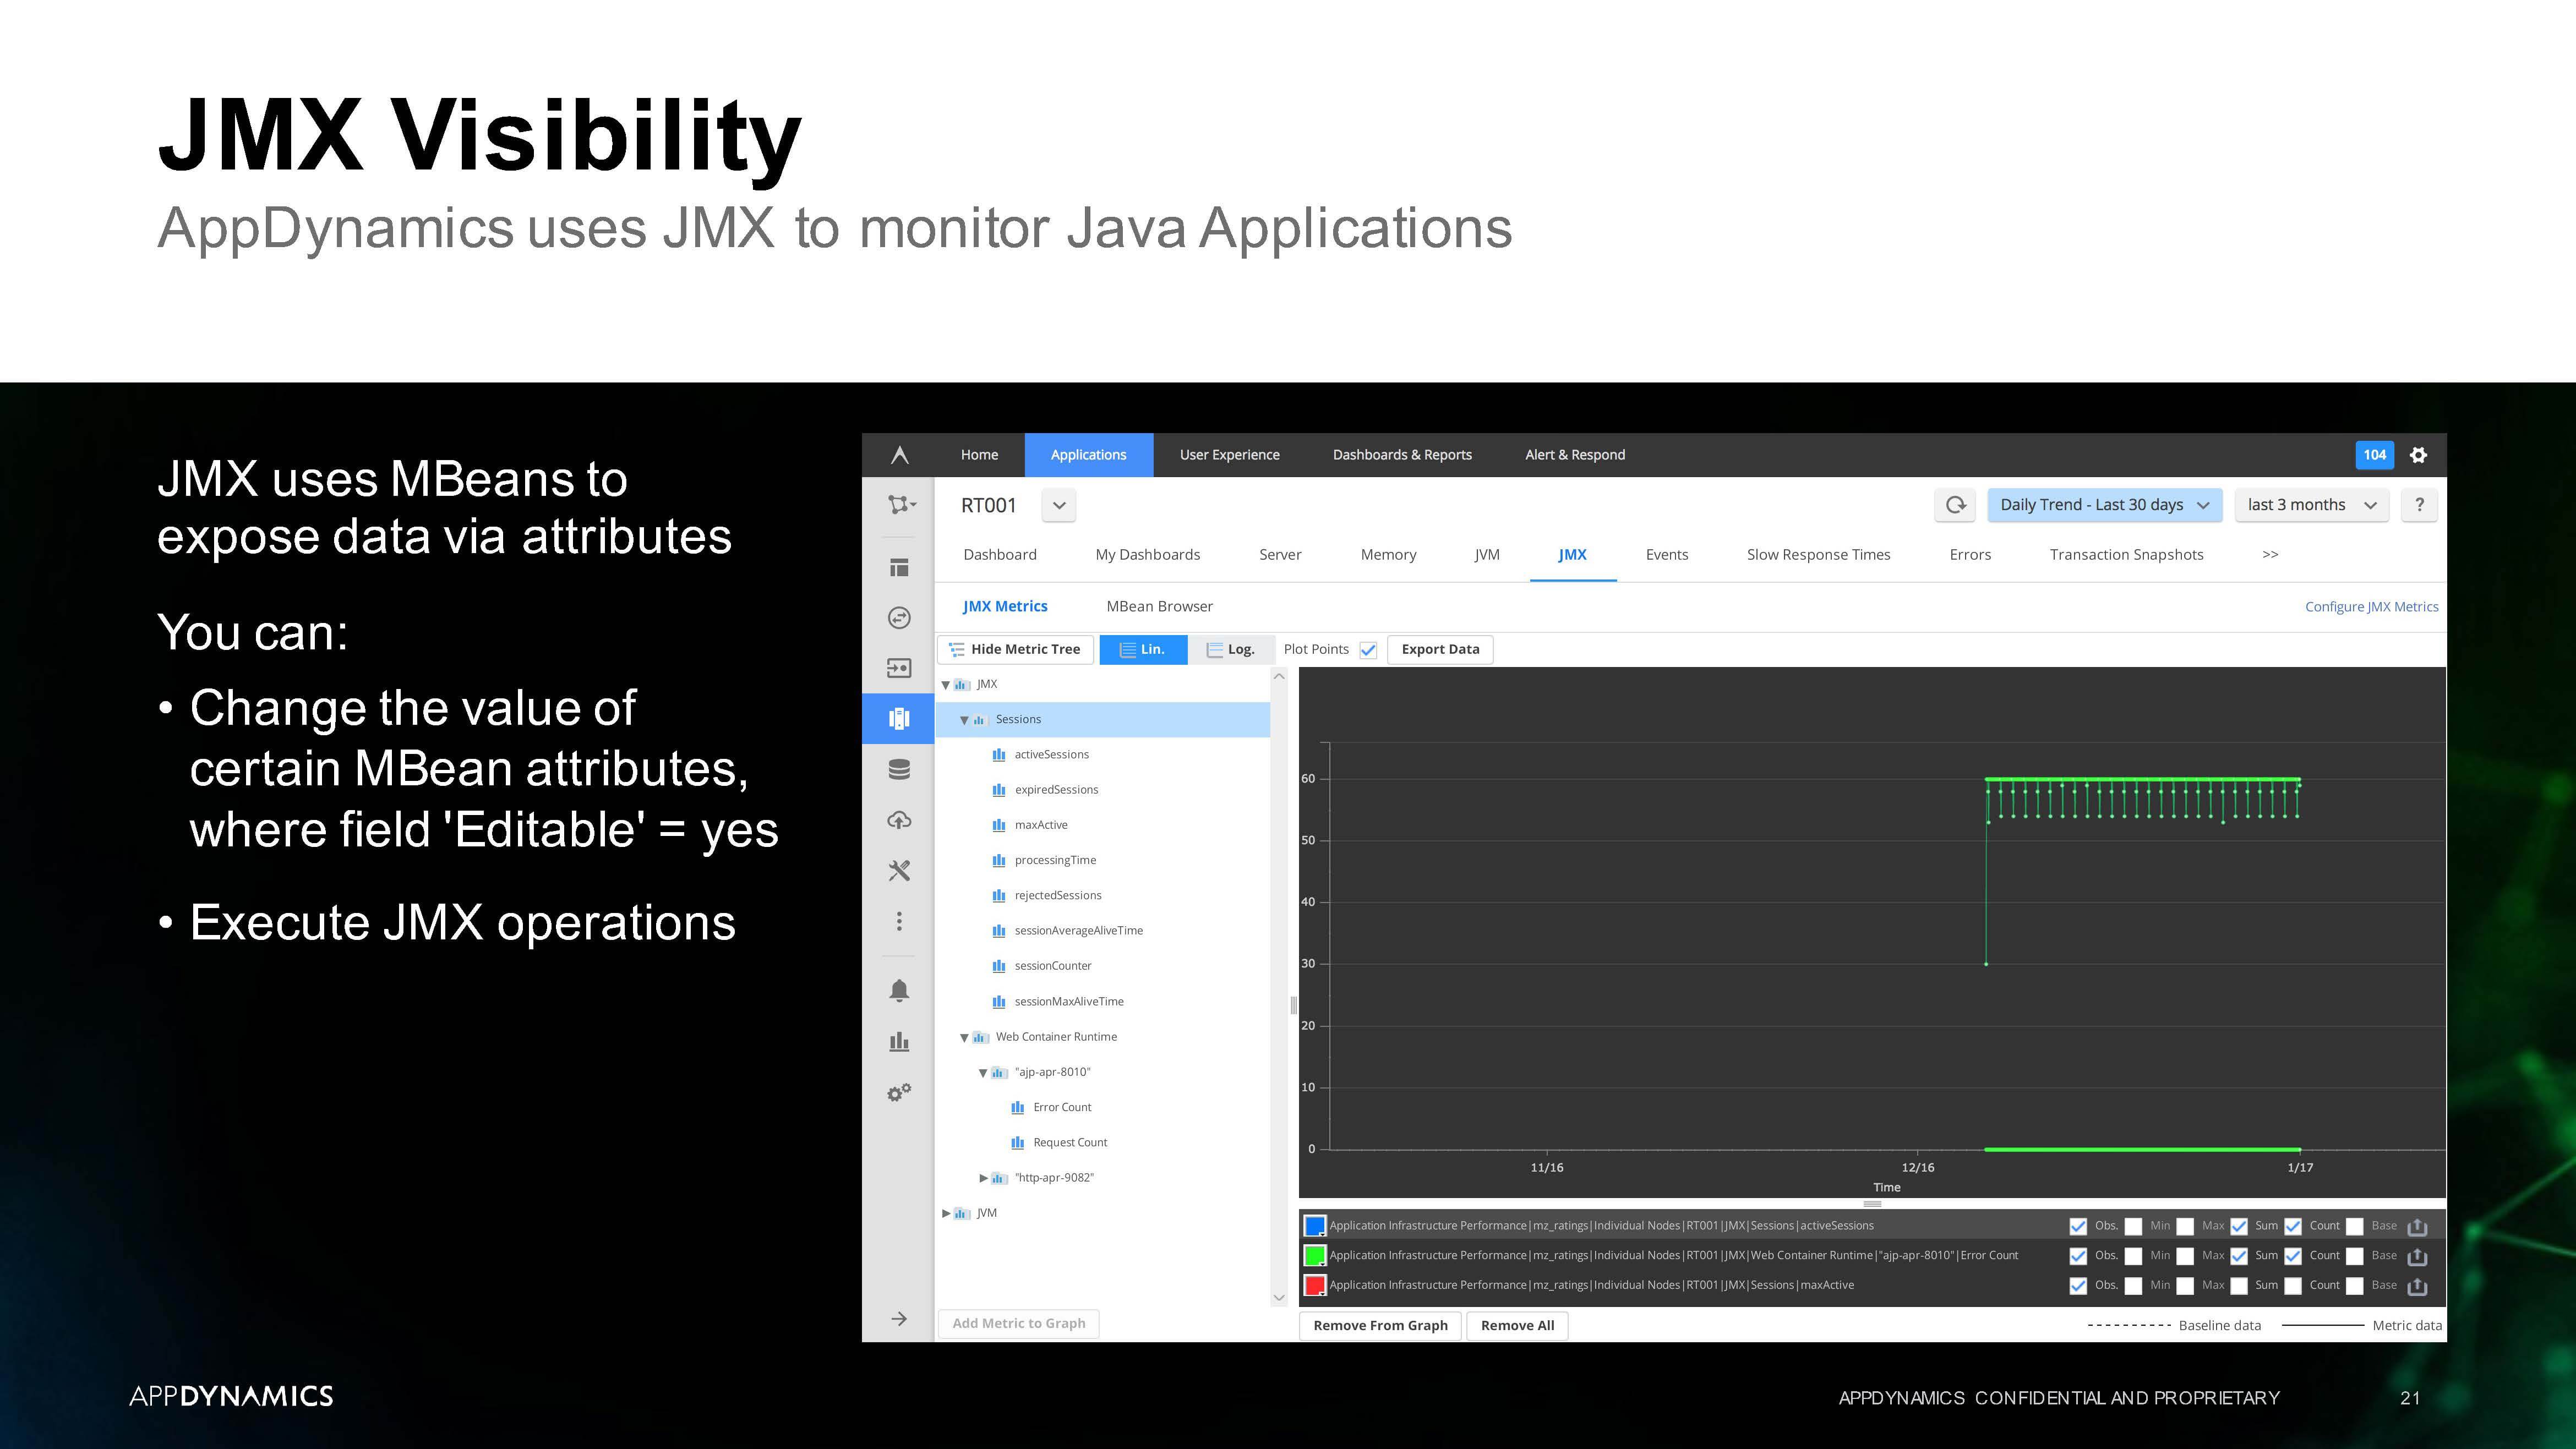Switch graph scale to Log.

click(1230, 650)
